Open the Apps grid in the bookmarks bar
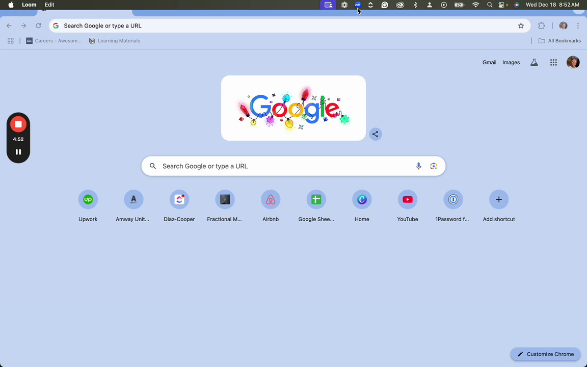The image size is (587, 367). (11, 41)
